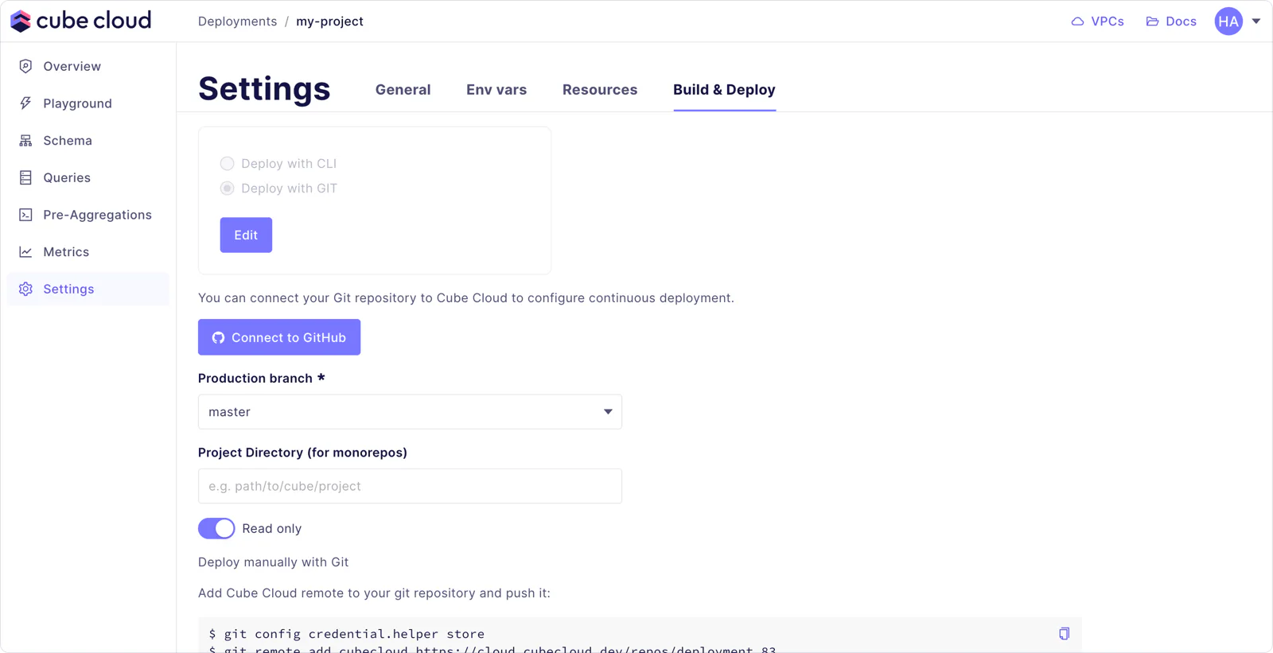
Task: Open the Docs link
Action: click(x=1171, y=21)
